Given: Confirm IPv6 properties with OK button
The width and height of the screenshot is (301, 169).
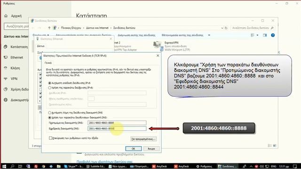Looking at the screenshot, I should pyautogui.click(x=134, y=149).
